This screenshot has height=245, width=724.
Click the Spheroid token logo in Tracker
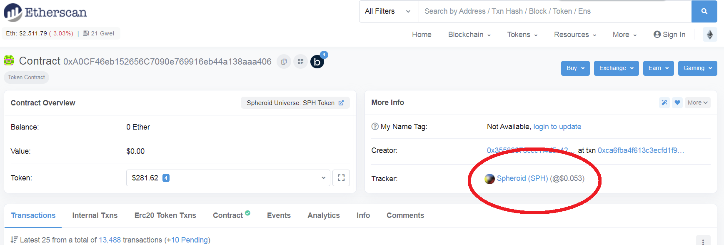pos(489,179)
